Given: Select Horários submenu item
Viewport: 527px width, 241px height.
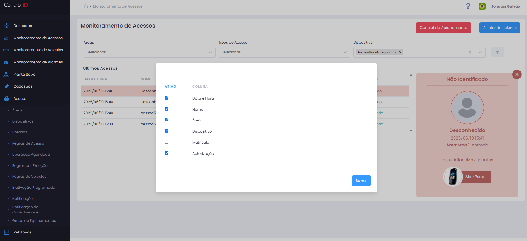Looking at the screenshot, I should [19, 132].
